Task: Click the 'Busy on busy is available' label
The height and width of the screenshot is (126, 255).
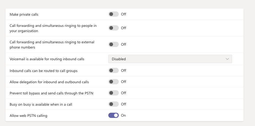Action: click(x=41, y=104)
